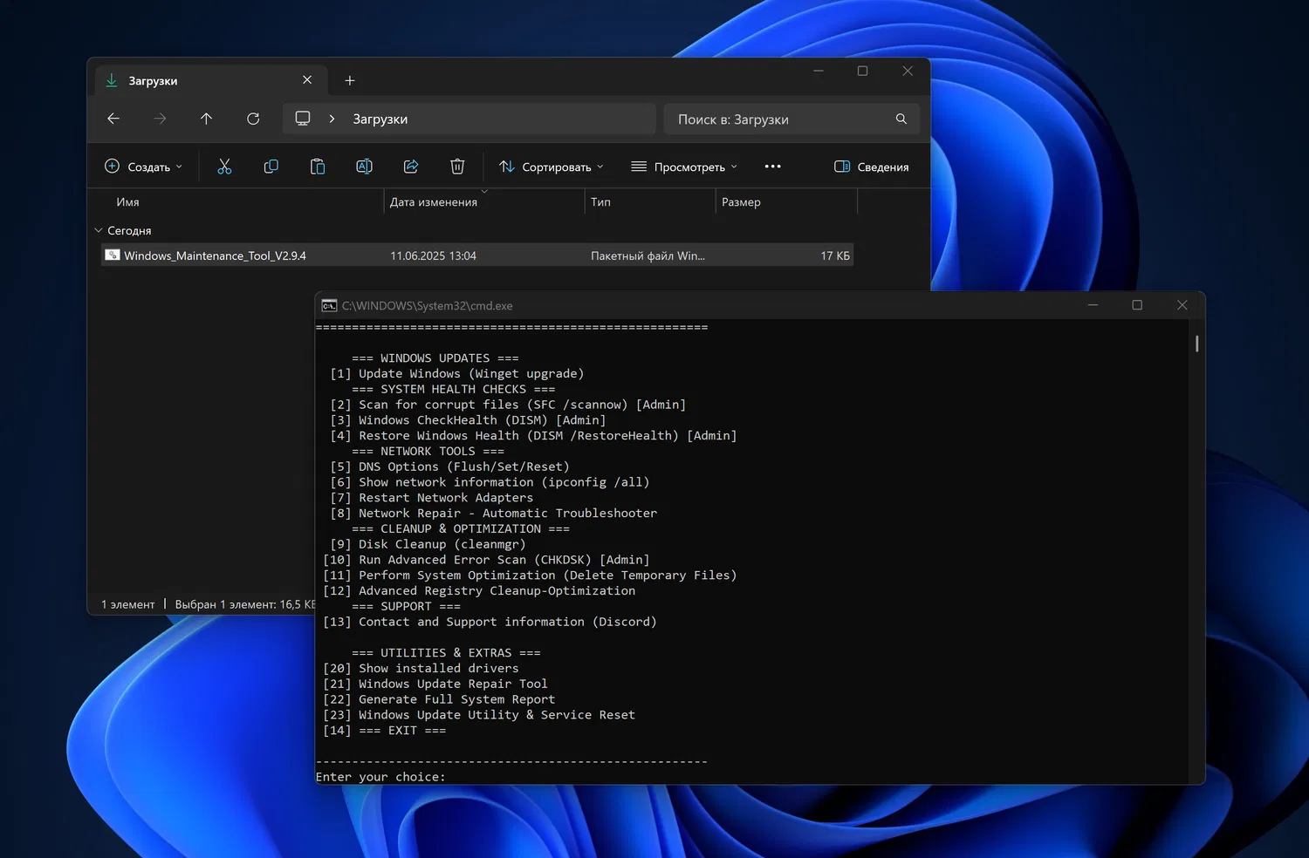Navigate back with the left arrow

click(x=113, y=119)
